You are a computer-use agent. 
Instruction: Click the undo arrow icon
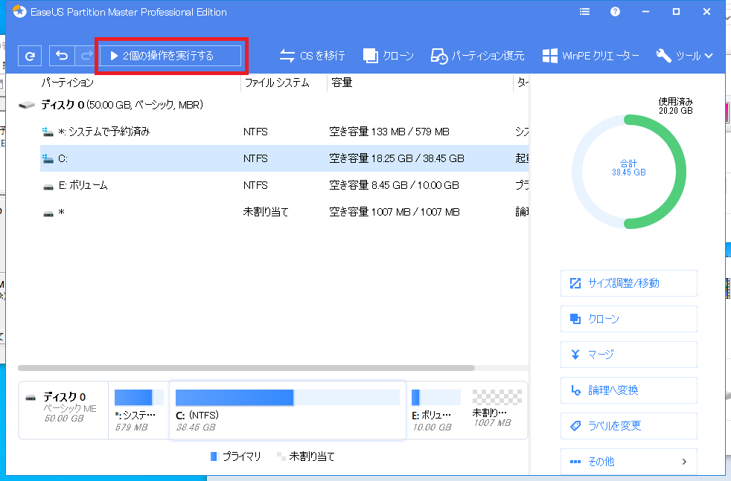tap(61, 55)
